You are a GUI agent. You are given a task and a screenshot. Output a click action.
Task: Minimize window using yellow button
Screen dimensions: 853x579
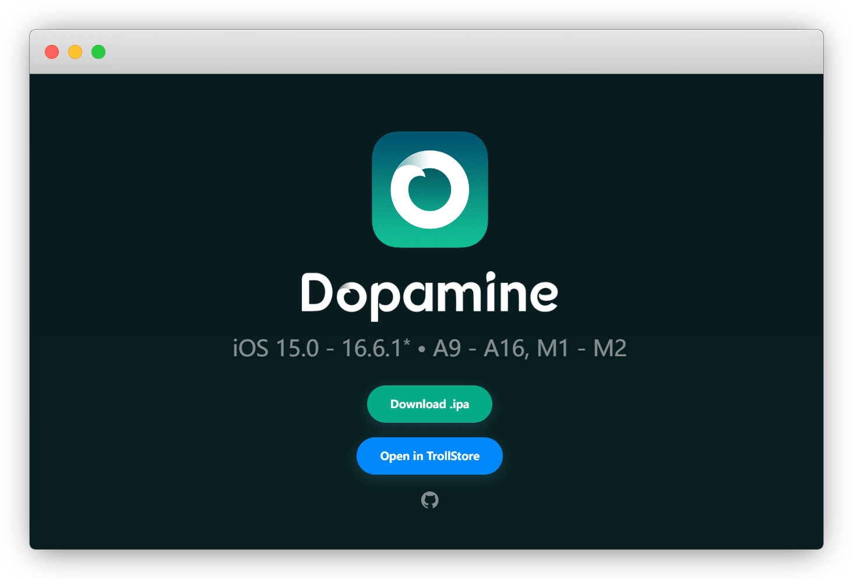point(75,52)
